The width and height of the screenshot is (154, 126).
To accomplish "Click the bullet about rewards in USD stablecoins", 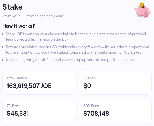I will coord(77,50).
